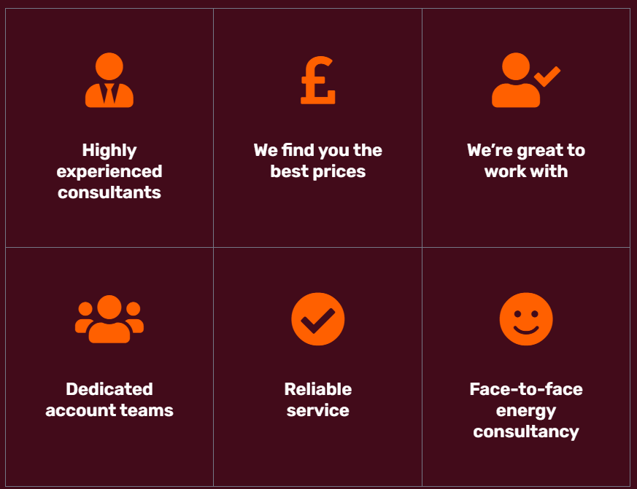Click empty area below 'Dedicated account teams'
This screenshot has height=489, width=637.
(109, 453)
